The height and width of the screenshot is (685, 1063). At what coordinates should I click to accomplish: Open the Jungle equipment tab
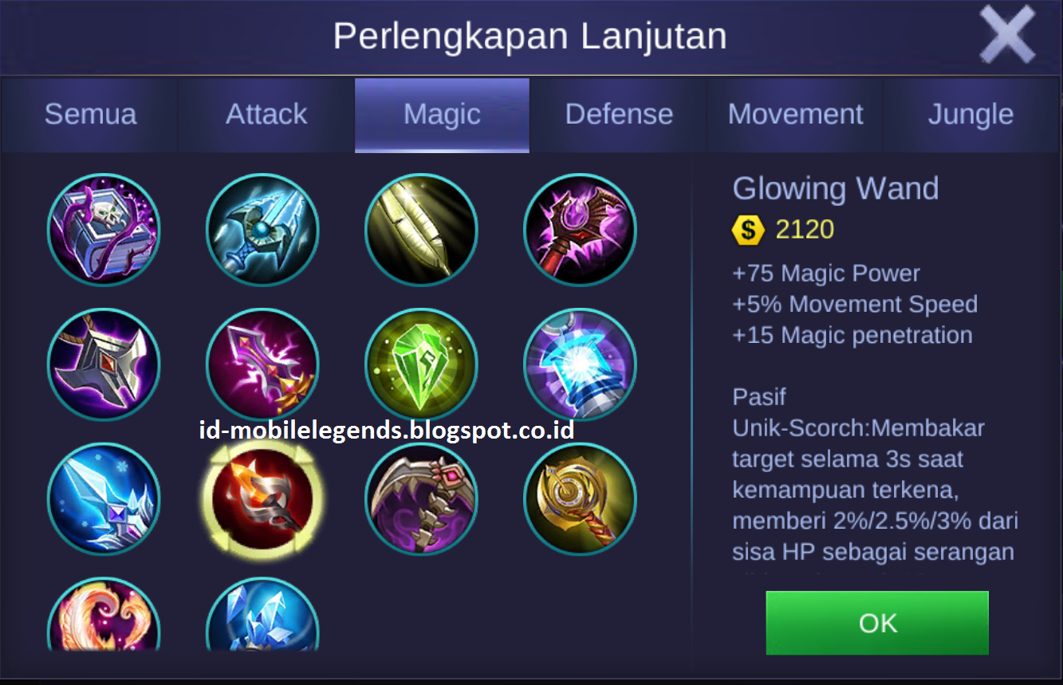(970, 115)
